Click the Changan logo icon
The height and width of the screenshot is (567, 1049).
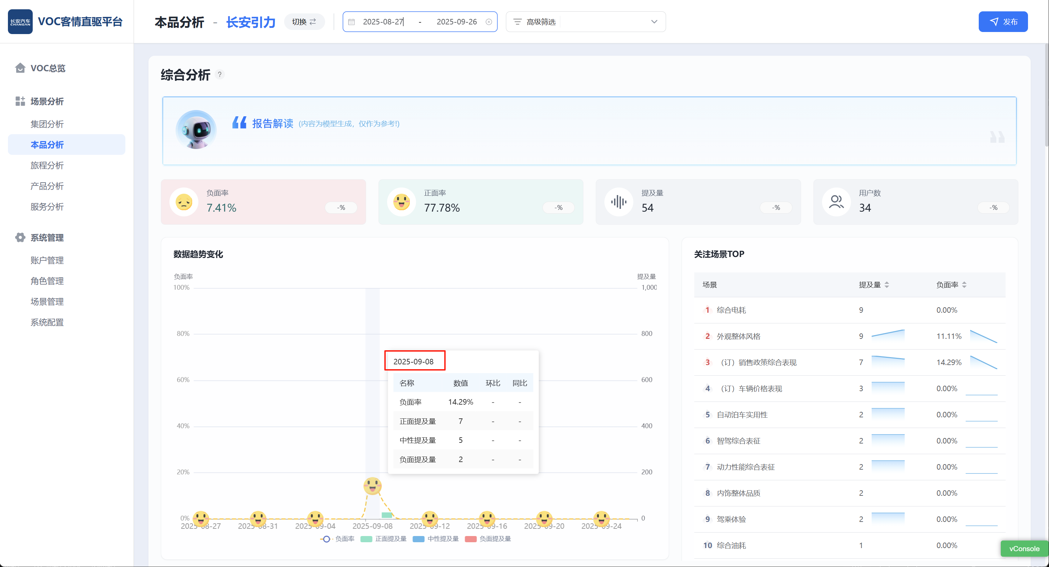pos(20,22)
